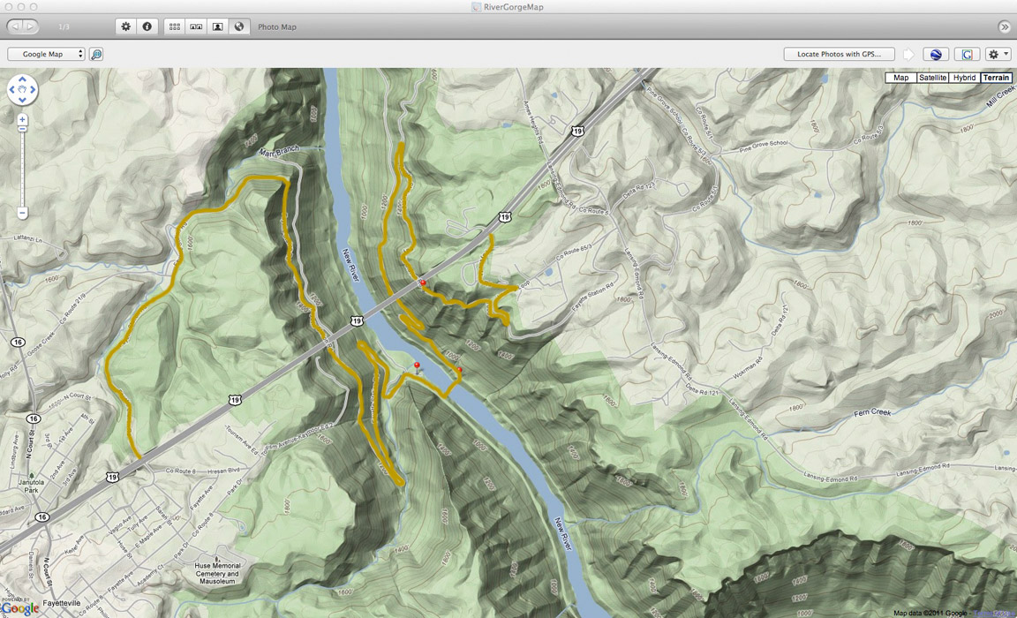Select the plain Map view type
Screen dimensions: 1017x618
click(x=900, y=78)
